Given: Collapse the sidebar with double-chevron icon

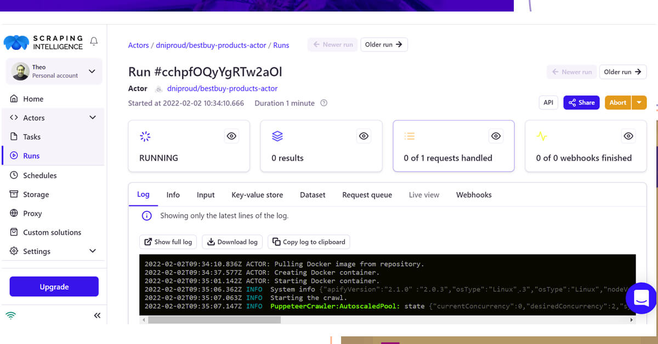Looking at the screenshot, I should click(97, 316).
